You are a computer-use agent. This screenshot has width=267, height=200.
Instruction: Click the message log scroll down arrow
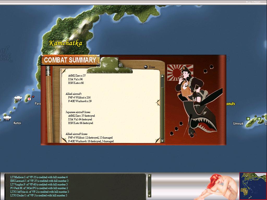(149, 196)
